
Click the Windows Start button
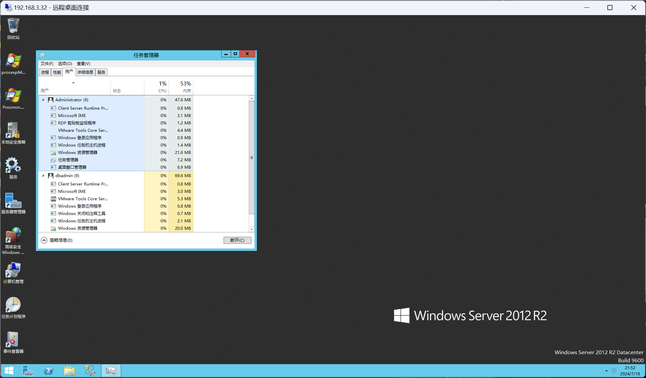[9, 371]
